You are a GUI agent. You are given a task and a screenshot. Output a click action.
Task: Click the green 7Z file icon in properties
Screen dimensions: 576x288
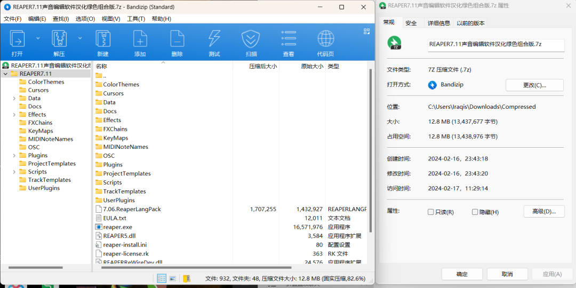395,43
